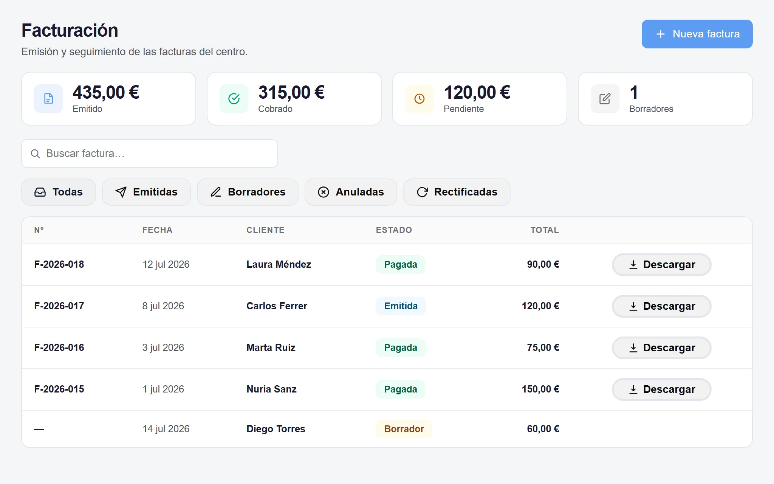Select the Rectificadas tab
774x484 pixels.
[457, 192]
